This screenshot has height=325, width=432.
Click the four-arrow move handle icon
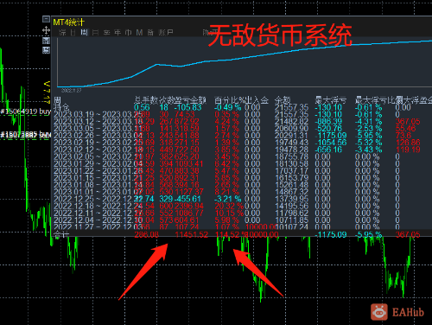pyautogui.click(x=46, y=30)
